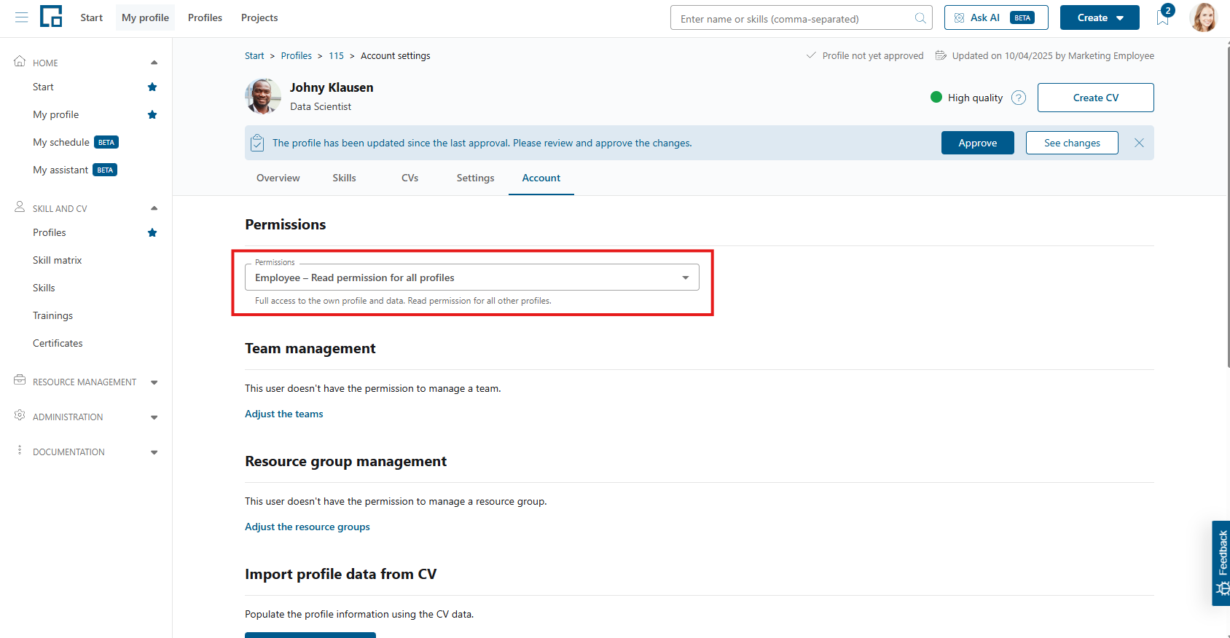Click the See changes button
Screen dimensions: 1230x638
(x=1072, y=143)
